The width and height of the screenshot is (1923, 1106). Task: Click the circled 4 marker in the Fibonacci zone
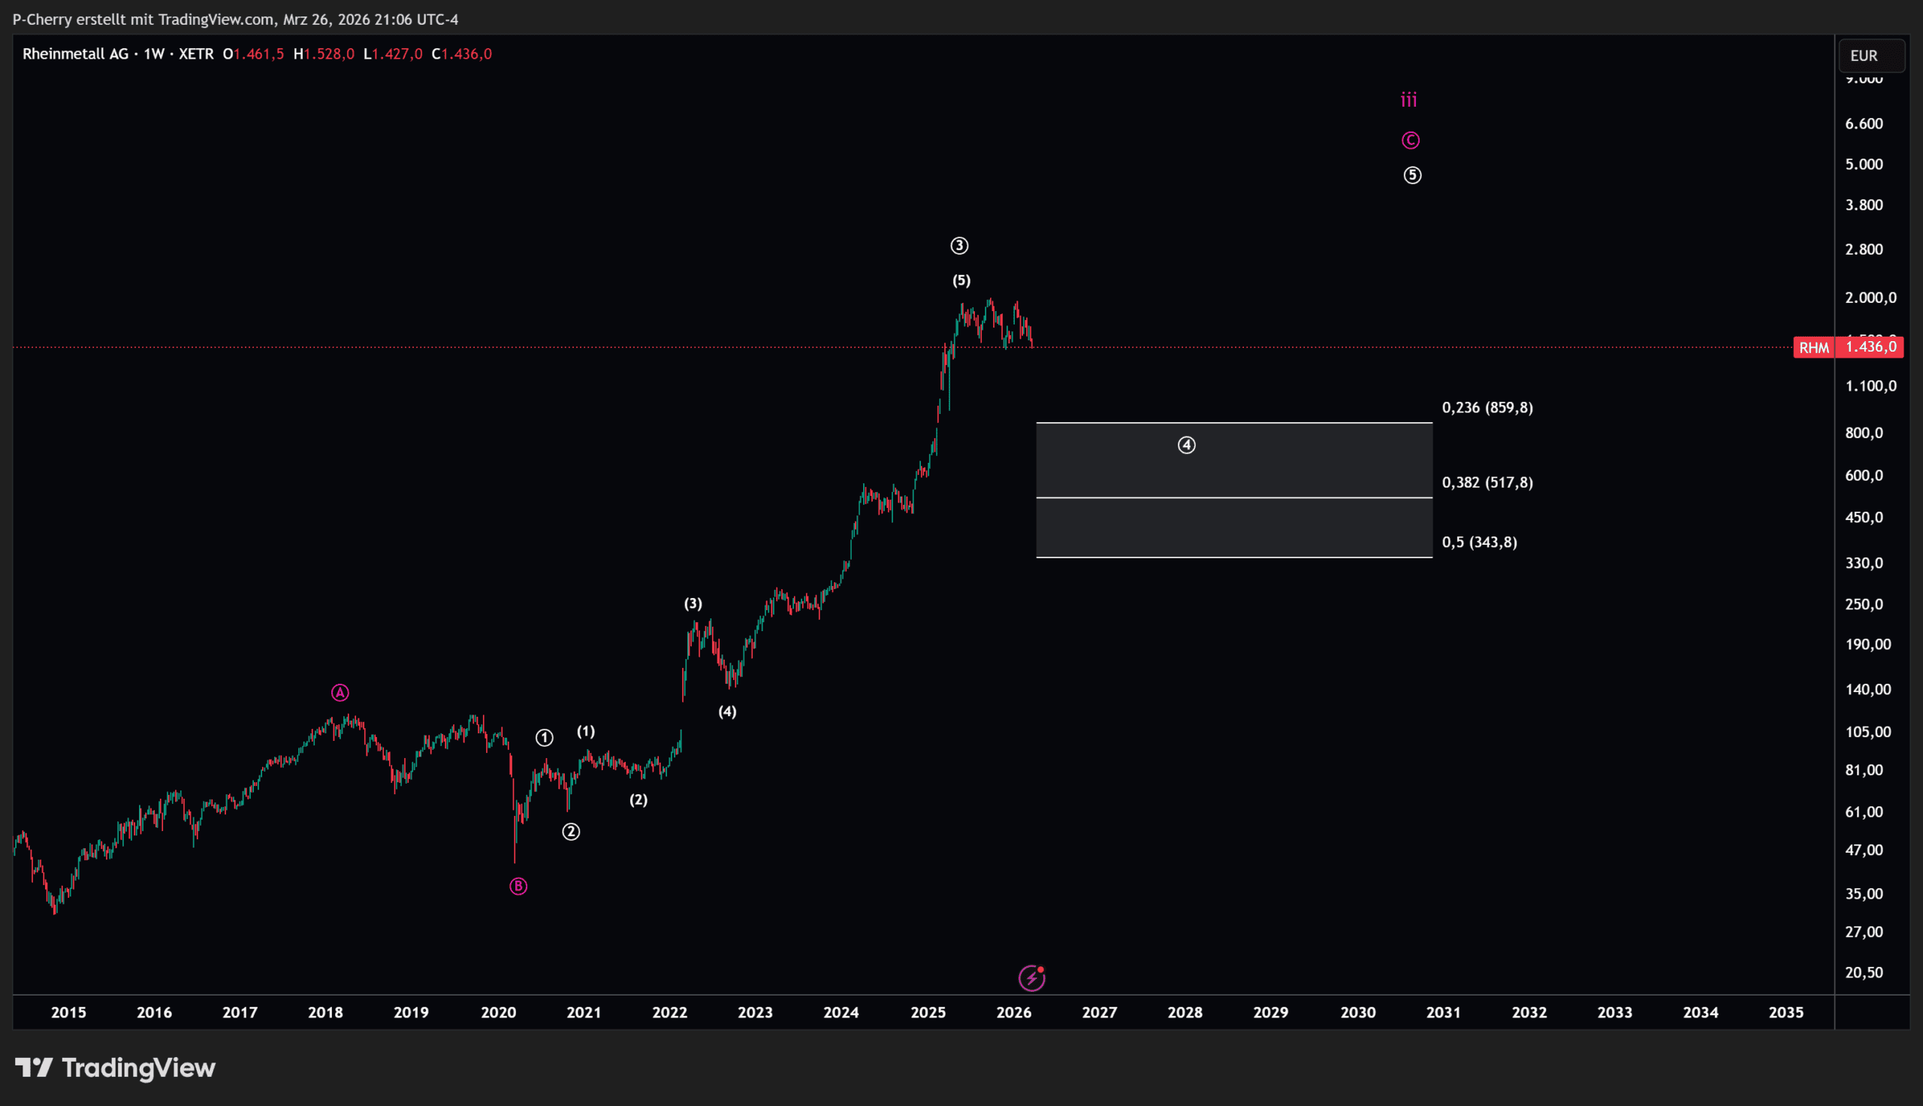point(1186,445)
